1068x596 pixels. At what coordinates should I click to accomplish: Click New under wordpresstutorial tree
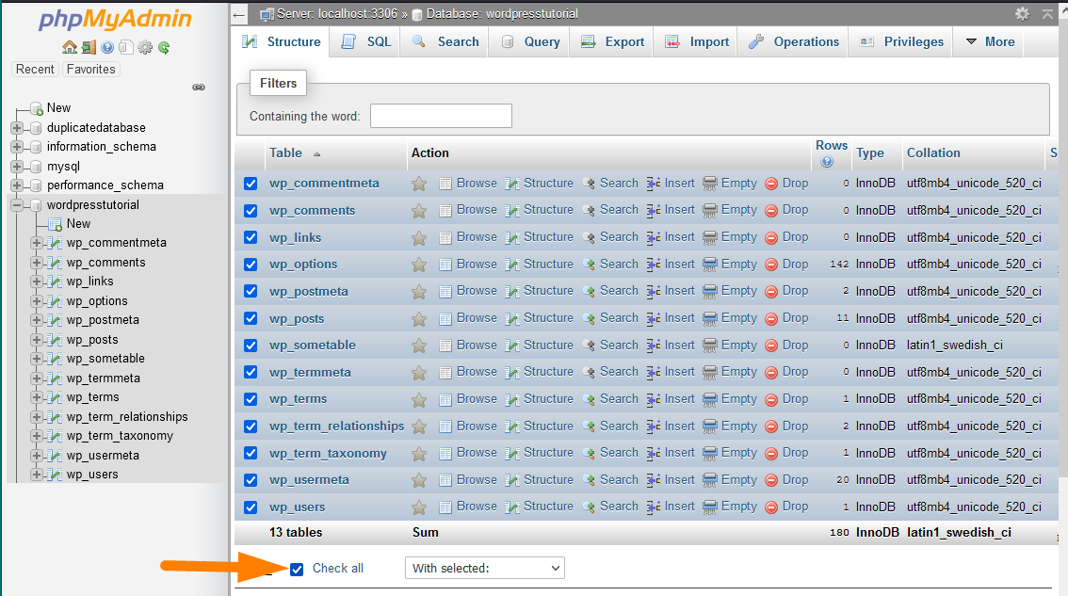pos(78,224)
